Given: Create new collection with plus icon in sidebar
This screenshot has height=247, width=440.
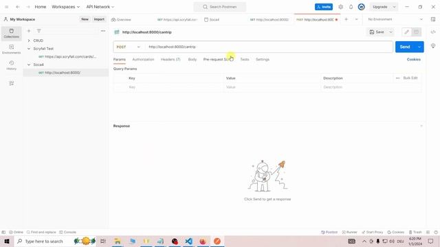Looking at the screenshot, I should point(29,31).
